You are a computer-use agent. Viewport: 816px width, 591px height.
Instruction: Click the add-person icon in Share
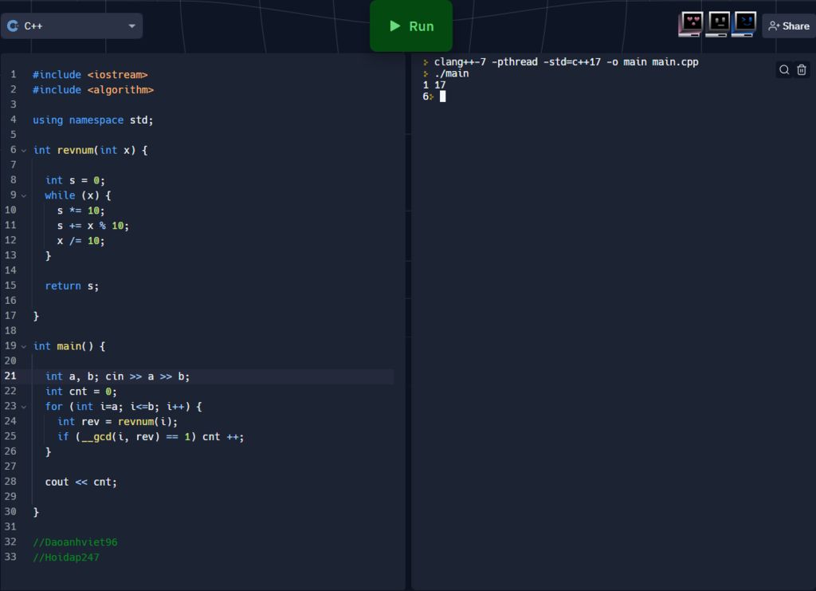773,26
